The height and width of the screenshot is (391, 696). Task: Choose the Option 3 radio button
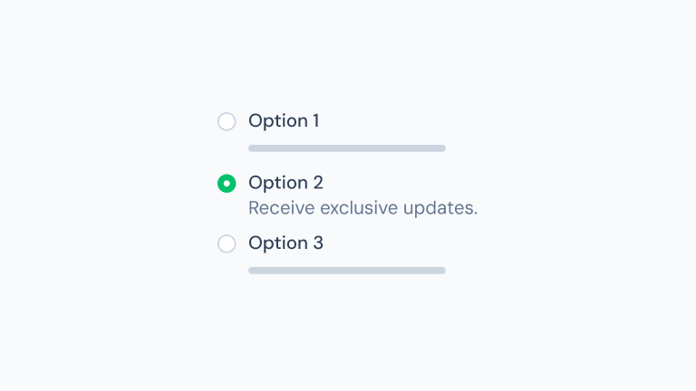(x=227, y=243)
